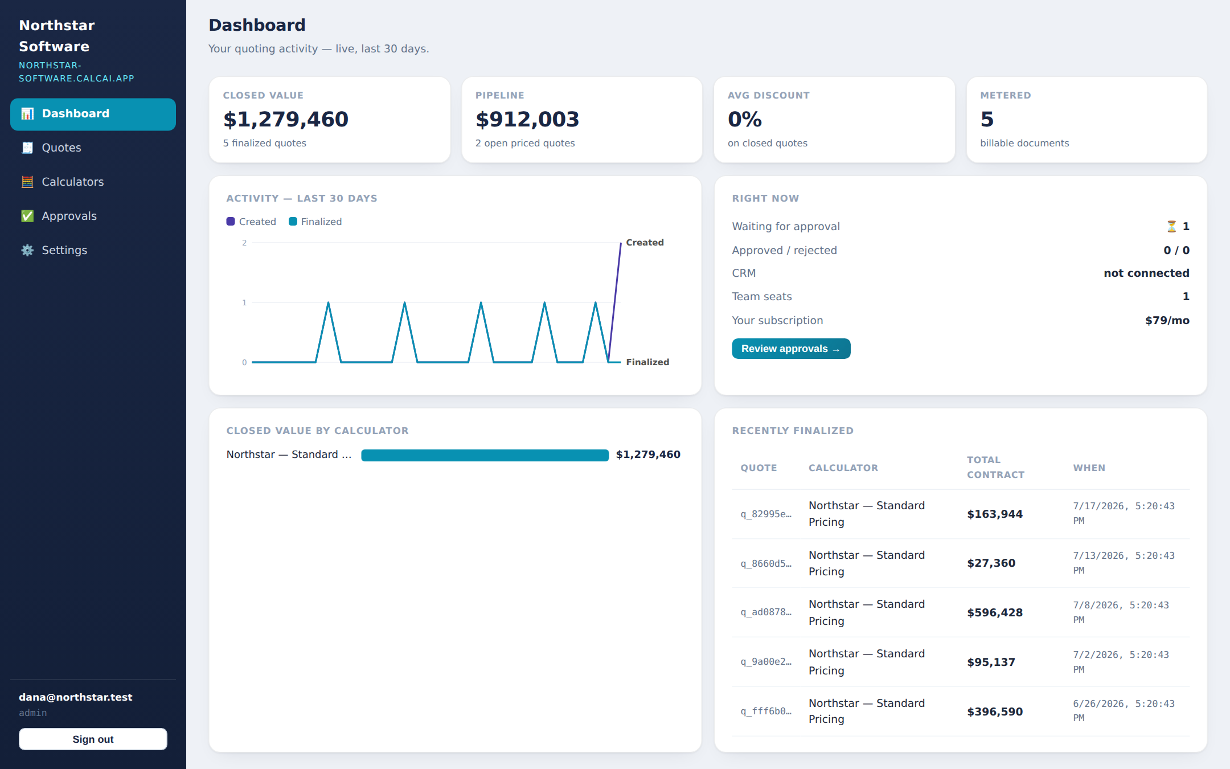The height and width of the screenshot is (769, 1230).
Task: Click the northstar-software.calcai.app subdomain link
Action: pyautogui.click(x=76, y=72)
